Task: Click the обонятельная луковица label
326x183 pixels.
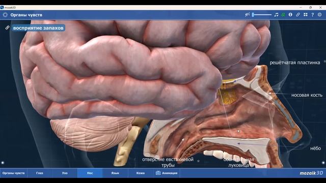Action: [238, 163]
